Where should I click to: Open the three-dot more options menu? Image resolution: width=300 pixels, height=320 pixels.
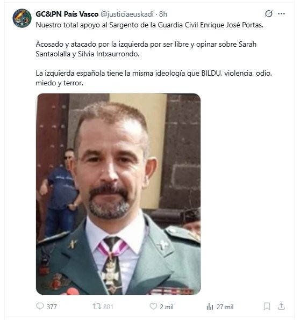point(281,13)
